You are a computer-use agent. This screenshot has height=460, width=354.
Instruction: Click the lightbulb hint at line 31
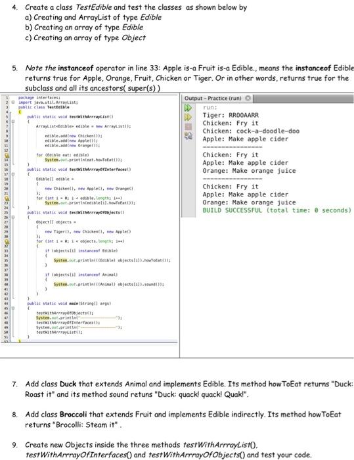(7, 241)
